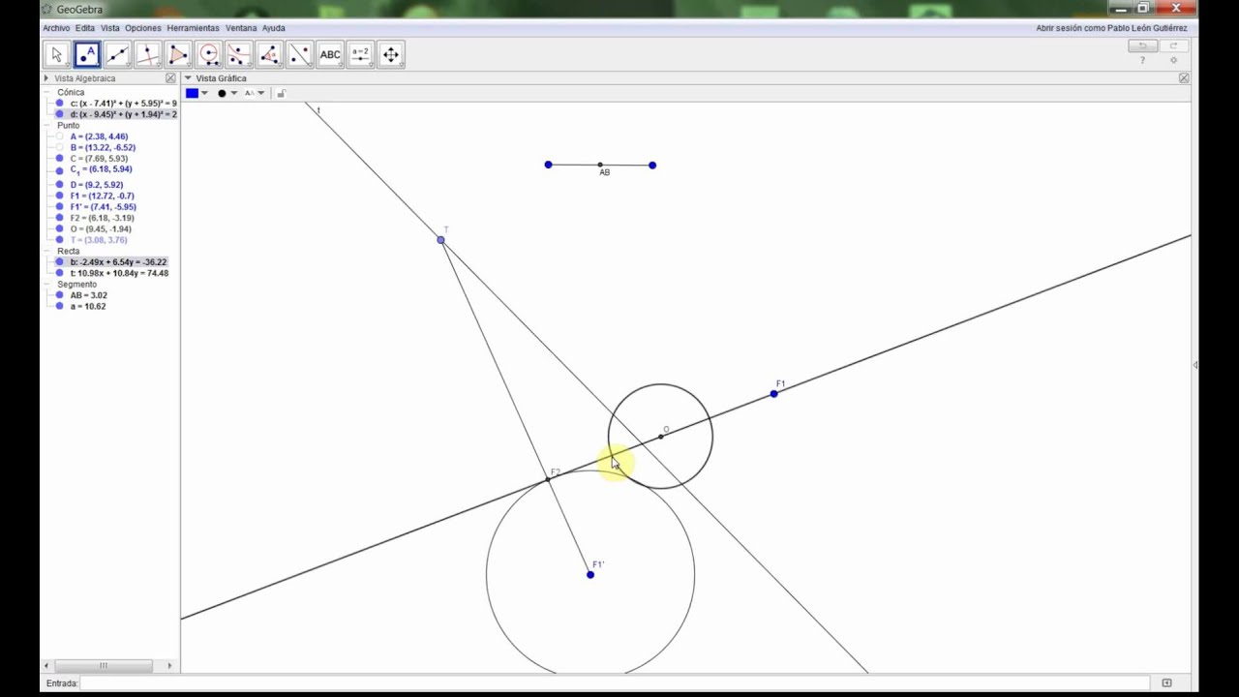Select the Line through two points tool
This screenshot has width=1239, height=697.
coord(118,54)
